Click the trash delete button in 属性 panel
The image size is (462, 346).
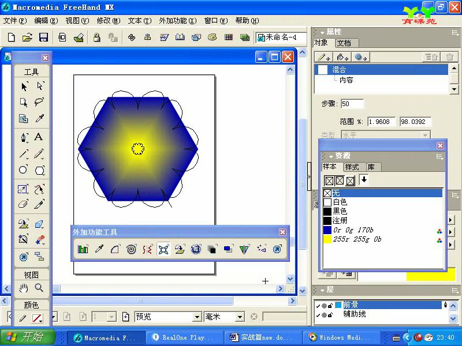[450, 57]
